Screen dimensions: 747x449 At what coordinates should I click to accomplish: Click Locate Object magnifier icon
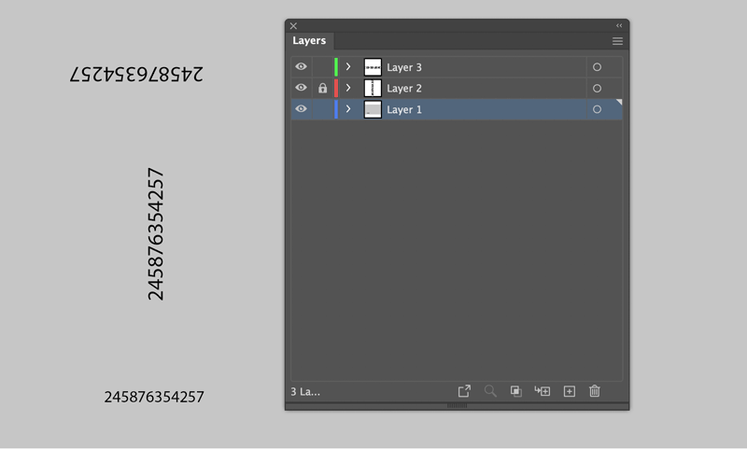point(490,391)
